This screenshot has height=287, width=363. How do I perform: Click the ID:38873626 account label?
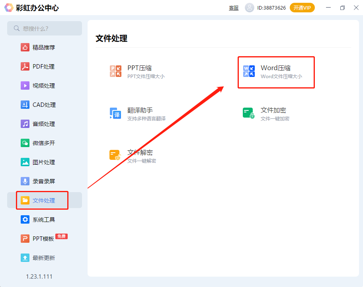click(271, 8)
